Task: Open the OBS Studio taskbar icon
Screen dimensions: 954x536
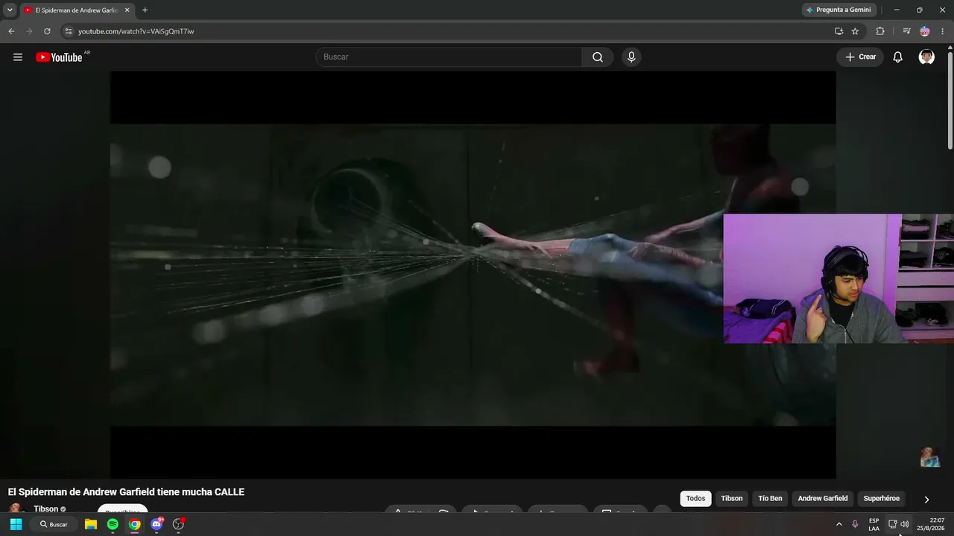Action: click(x=178, y=524)
